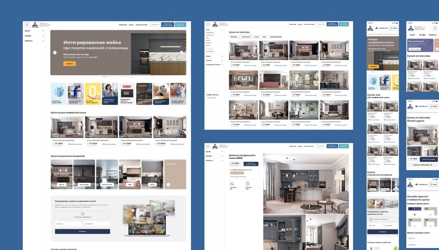
Task: Click the attach image icon in the home page form
Action: 83,214
